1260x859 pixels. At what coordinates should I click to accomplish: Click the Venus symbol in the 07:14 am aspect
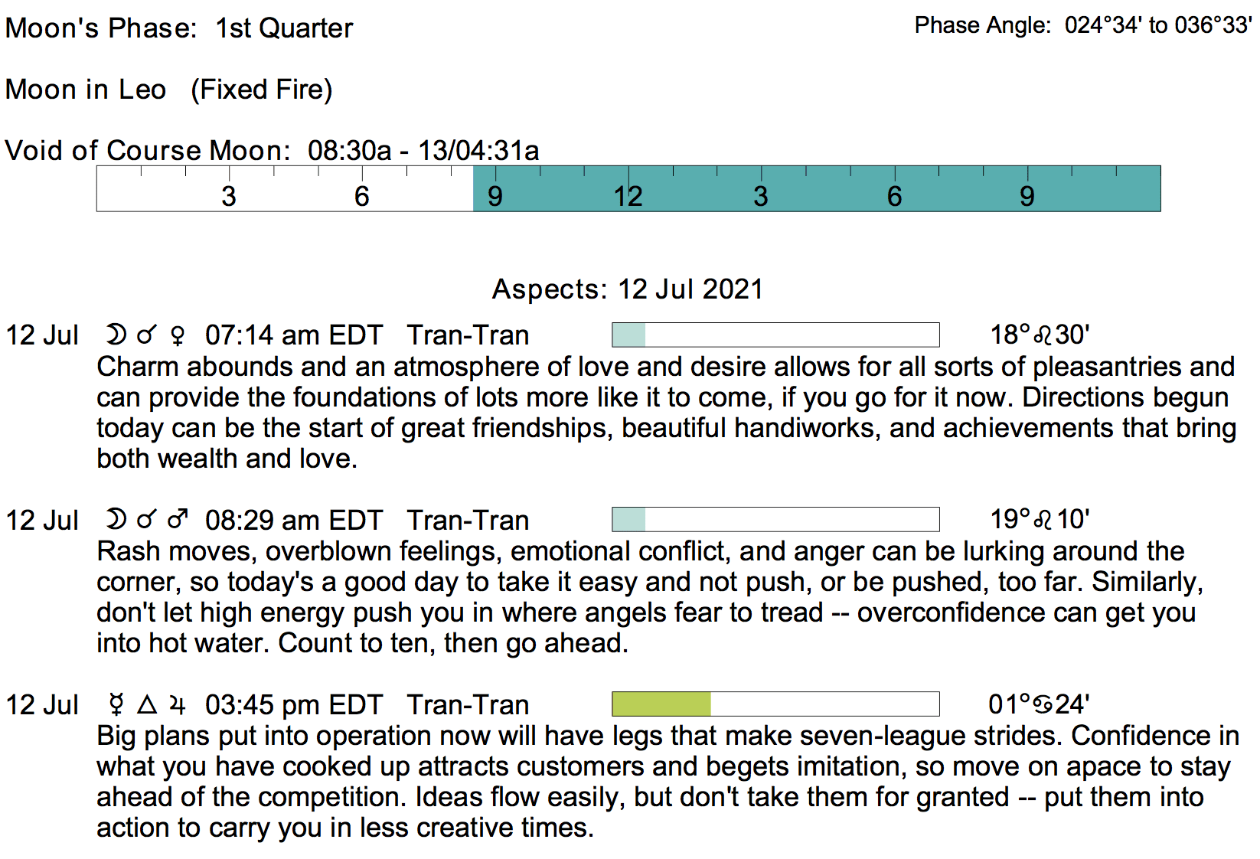pyautogui.click(x=178, y=336)
